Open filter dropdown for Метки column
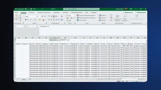This screenshot has width=161, height=90. 86,44
